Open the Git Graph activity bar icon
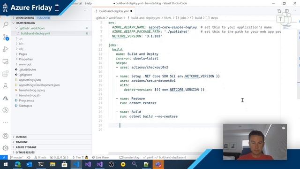This screenshot has height=169, width=300. (x=6, y=110)
